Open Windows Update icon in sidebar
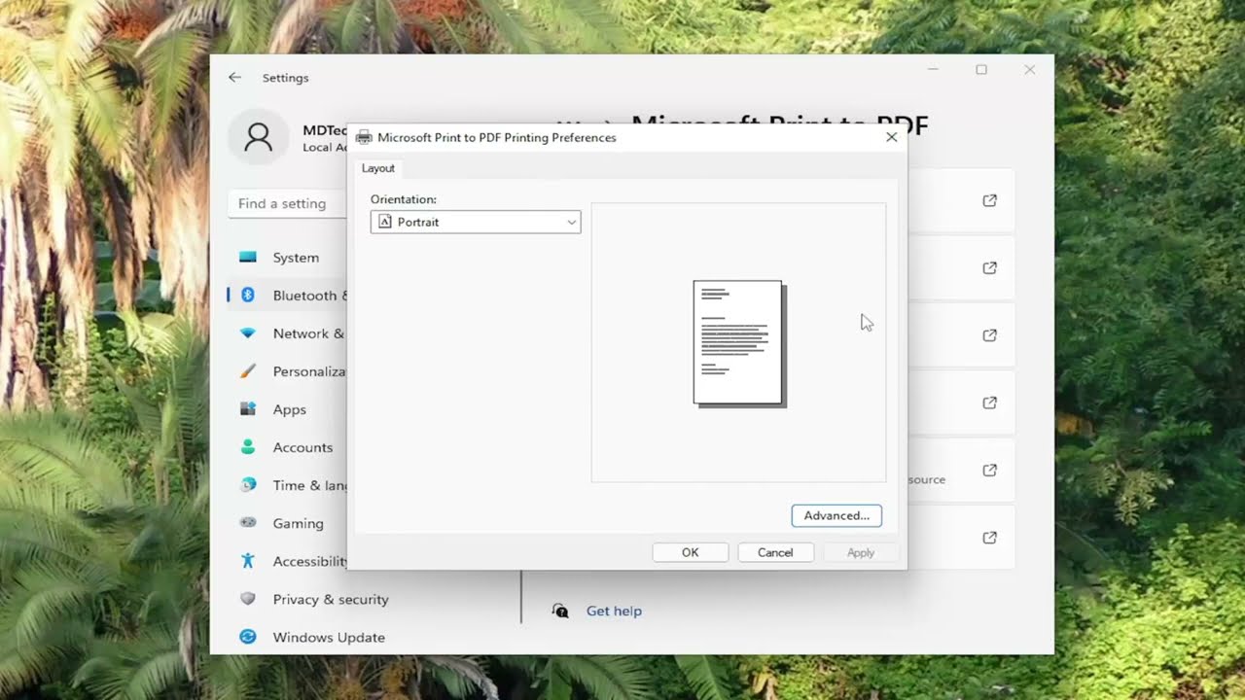 point(248,637)
